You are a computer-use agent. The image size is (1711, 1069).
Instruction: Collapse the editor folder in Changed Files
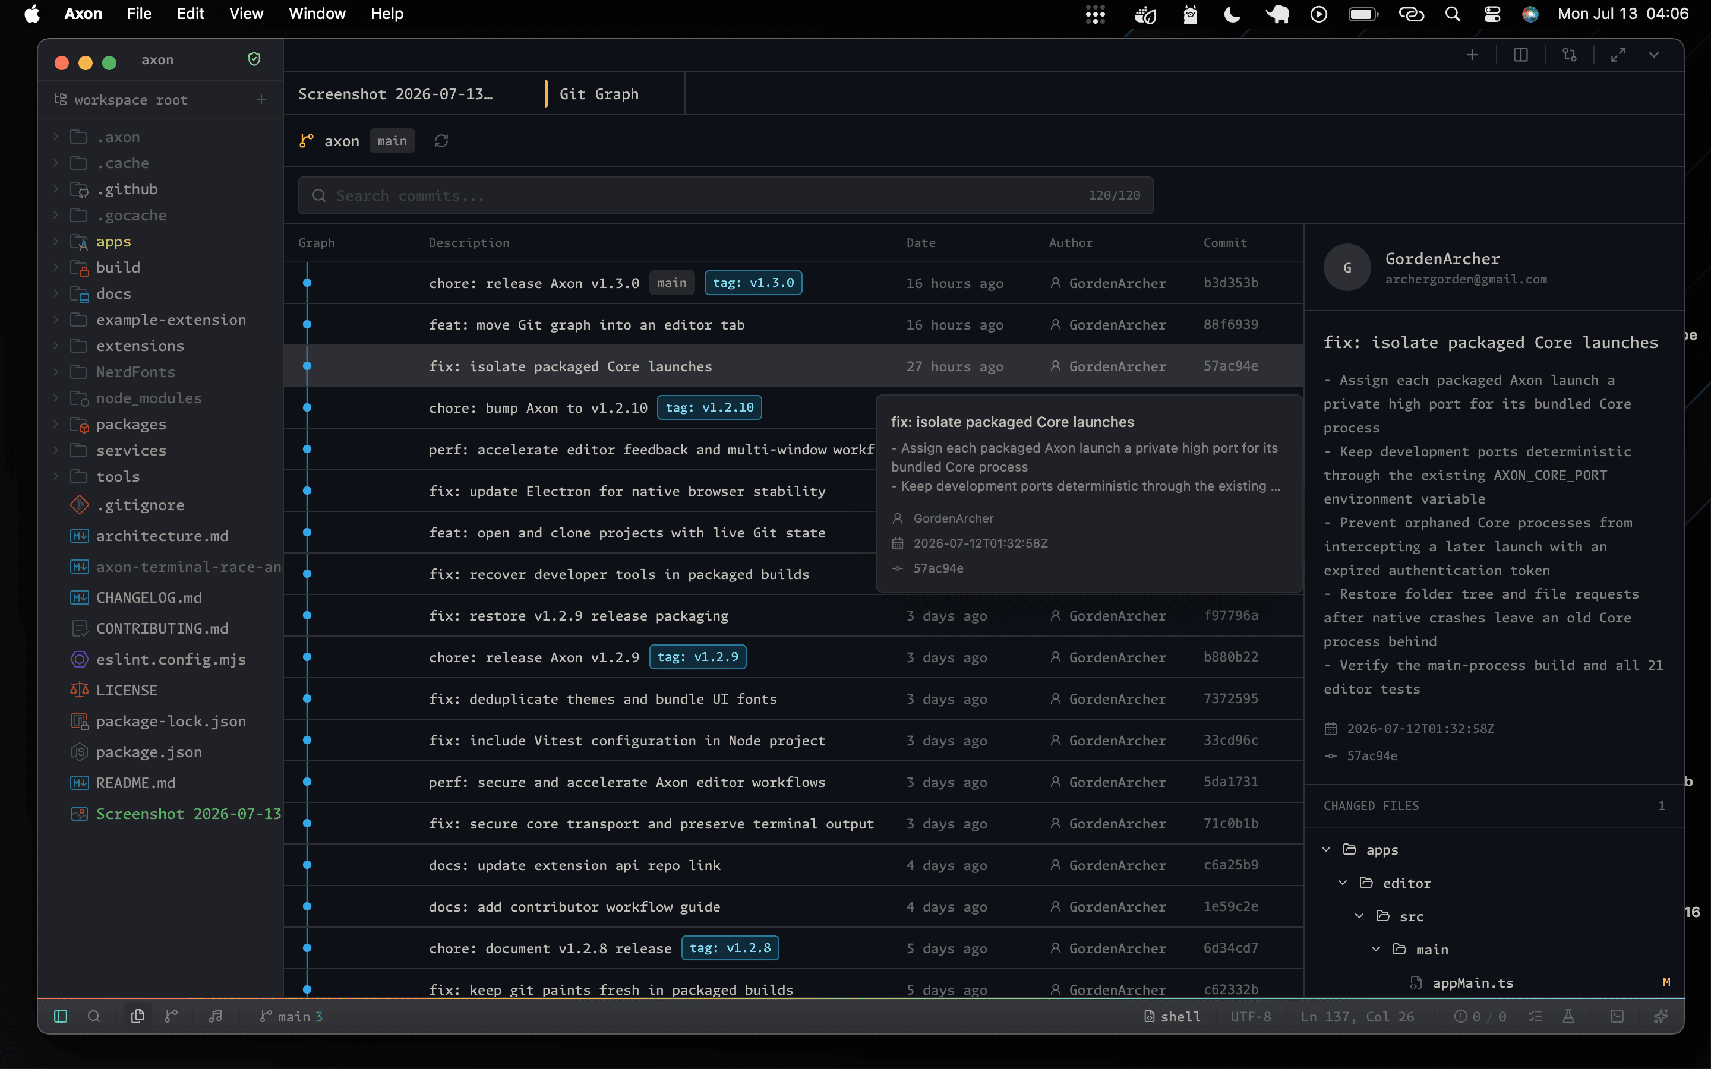[x=1343, y=883]
